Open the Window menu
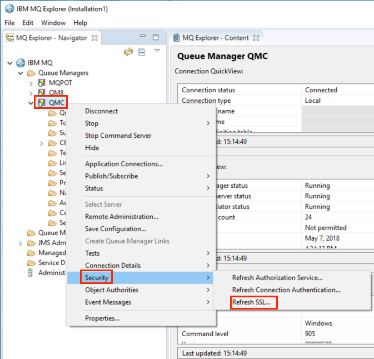 53,23
